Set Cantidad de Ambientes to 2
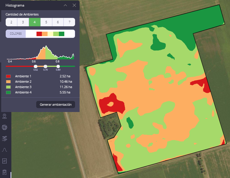This screenshot has height=178, width=230. click(11, 22)
